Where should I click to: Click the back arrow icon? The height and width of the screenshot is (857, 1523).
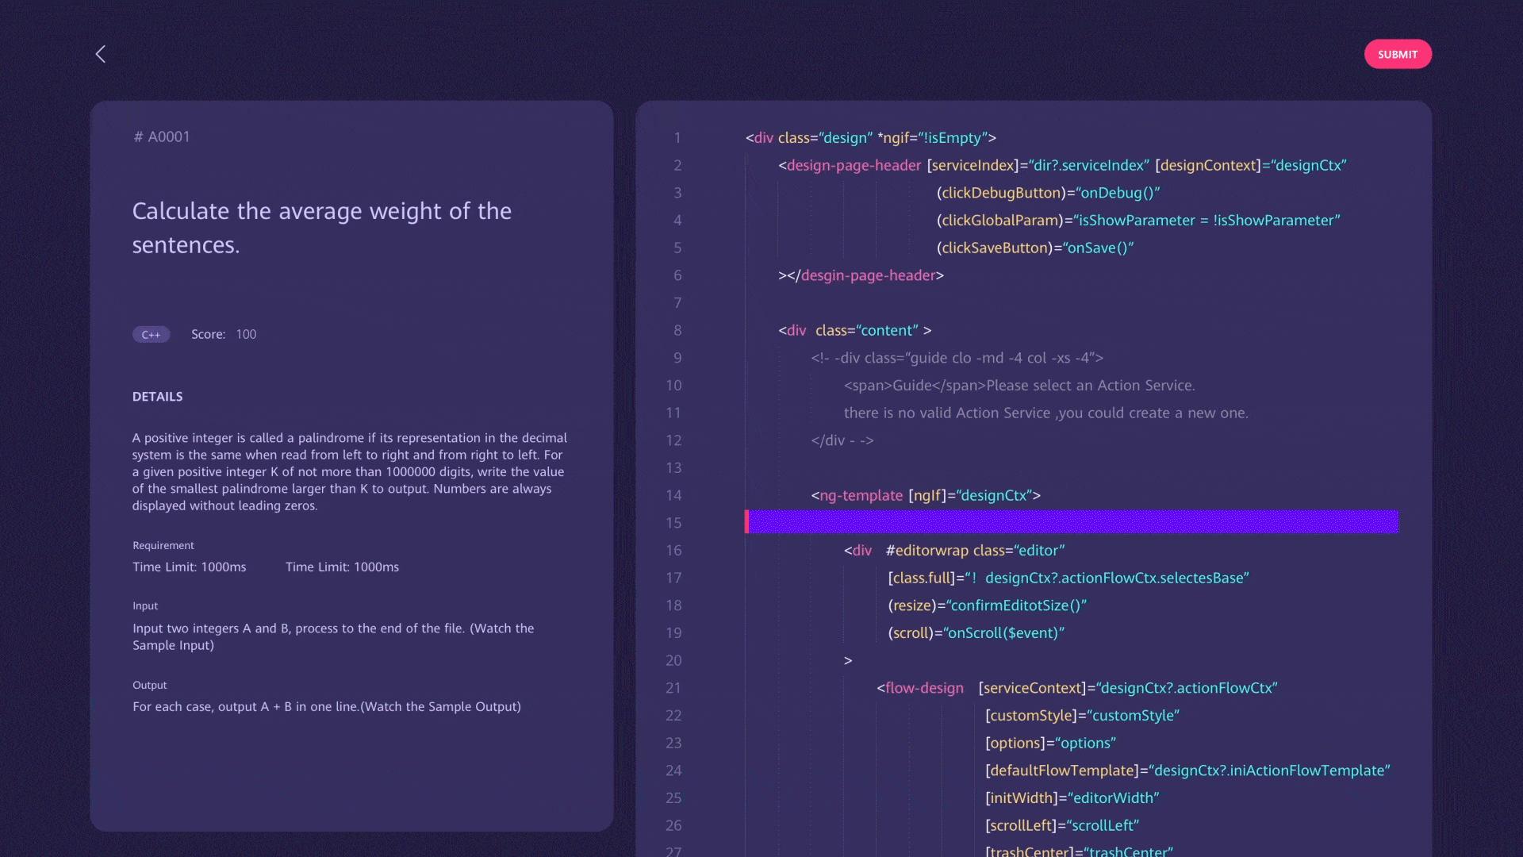click(x=101, y=54)
